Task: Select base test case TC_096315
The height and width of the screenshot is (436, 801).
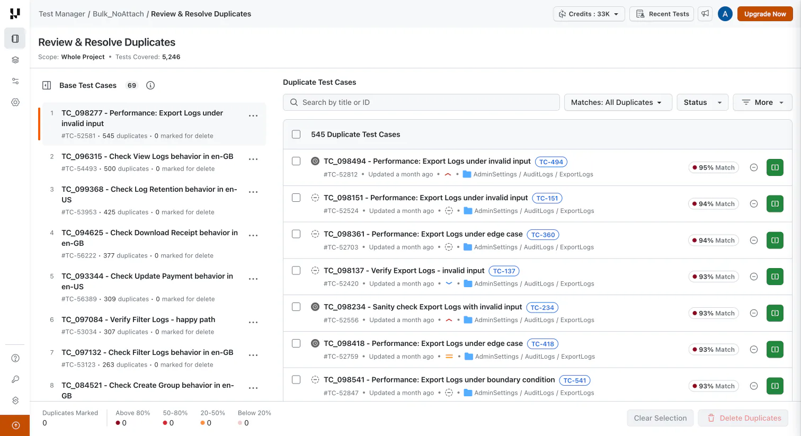Action: [x=152, y=162]
